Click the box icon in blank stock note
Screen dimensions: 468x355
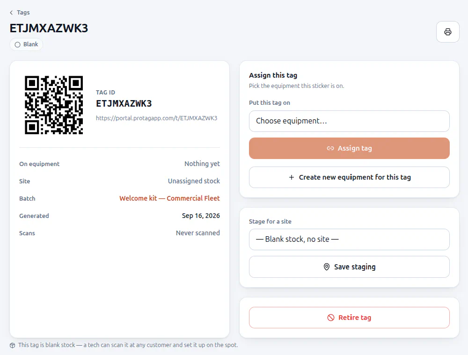(x=12, y=345)
